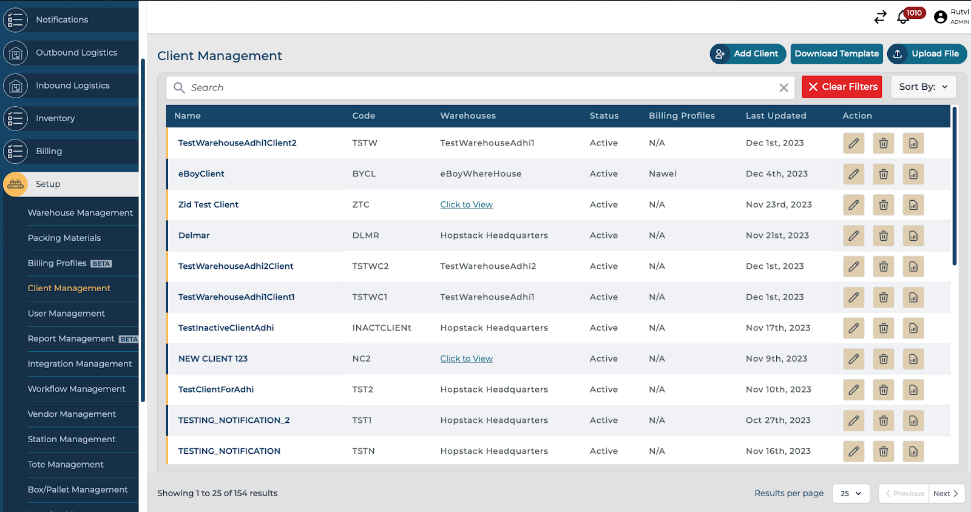Click the Clear Filters button
This screenshot has height=512, width=971.
842,87
